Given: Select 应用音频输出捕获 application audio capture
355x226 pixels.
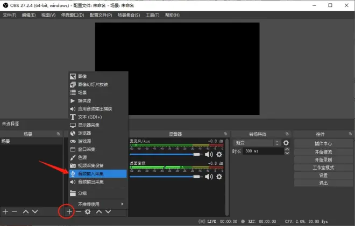Looking at the screenshot, I should pos(98,109).
